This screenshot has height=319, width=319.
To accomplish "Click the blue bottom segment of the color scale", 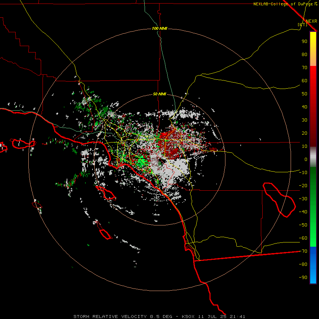I will click(x=313, y=265).
